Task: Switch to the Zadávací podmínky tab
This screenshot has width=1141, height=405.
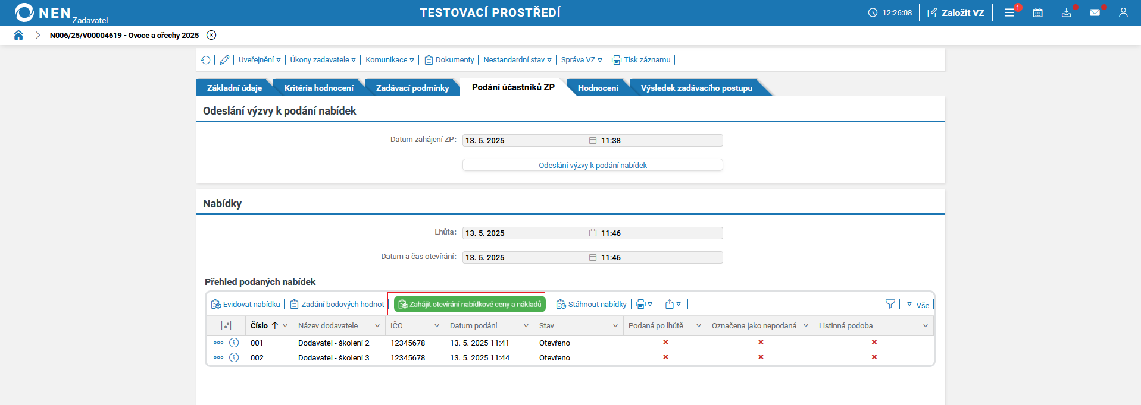Action: [x=412, y=88]
